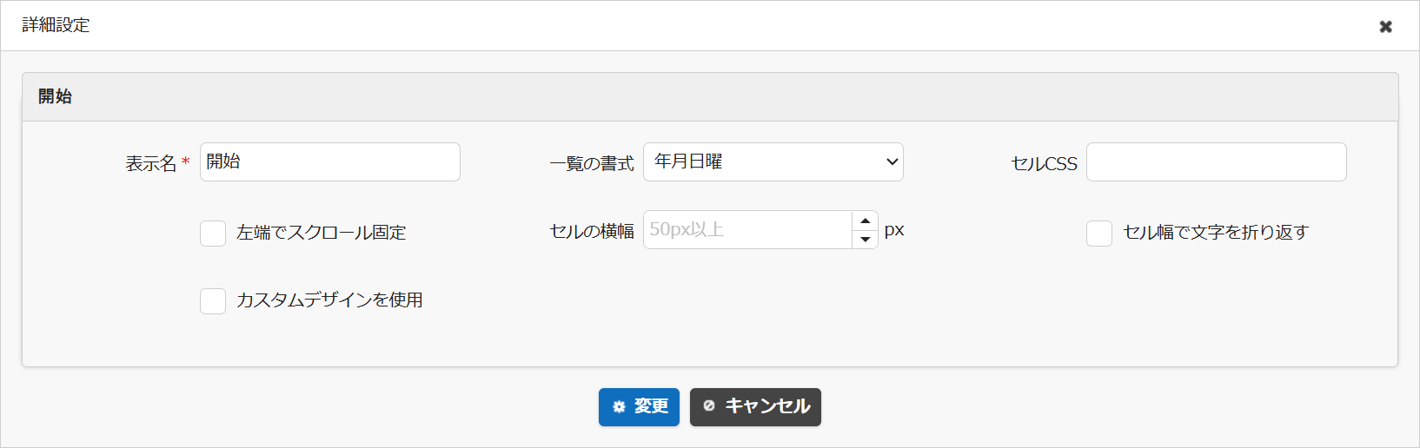Click the セルの横幅 number field

747,230
